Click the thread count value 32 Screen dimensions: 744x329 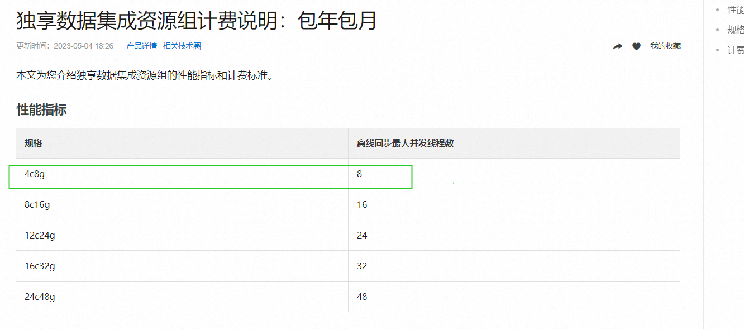click(x=362, y=266)
